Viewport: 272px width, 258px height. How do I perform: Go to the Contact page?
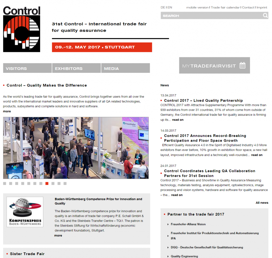[x=248, y=7]
